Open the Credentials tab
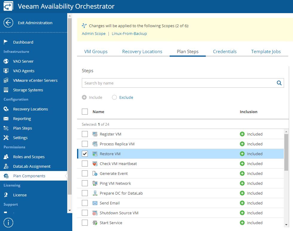 pyautogui.click(x=225, y=52)
